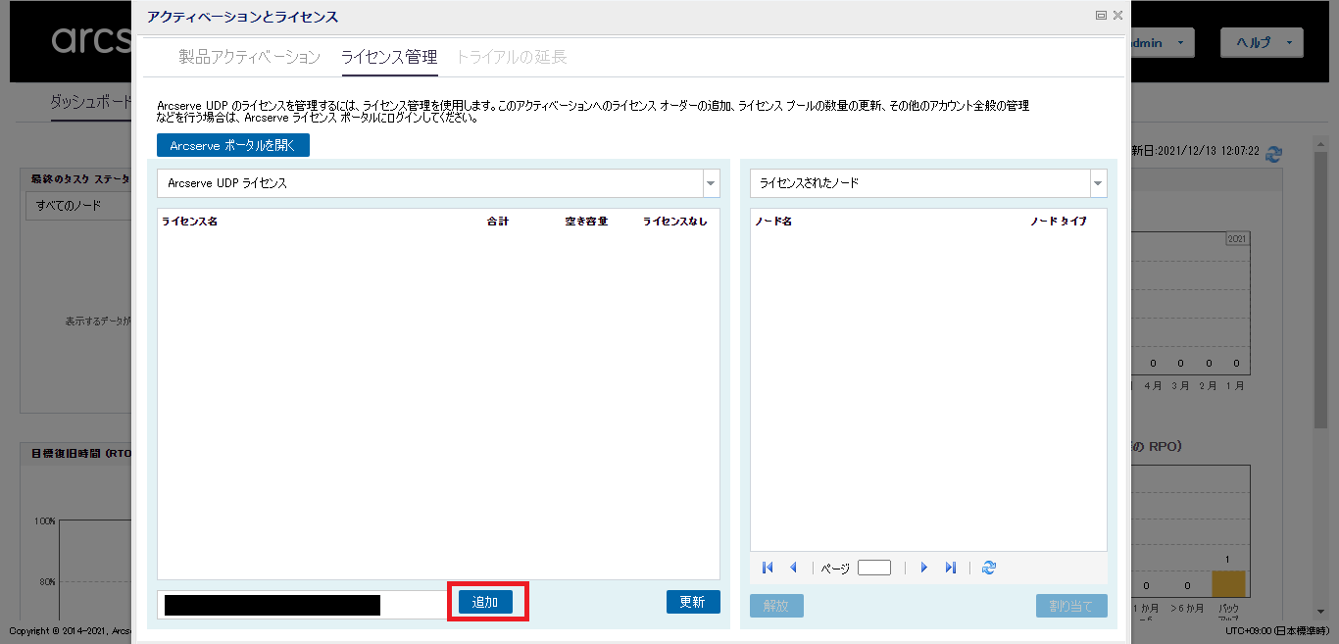Click the dashboard refresh icon beside update date

pos(1273,153)
